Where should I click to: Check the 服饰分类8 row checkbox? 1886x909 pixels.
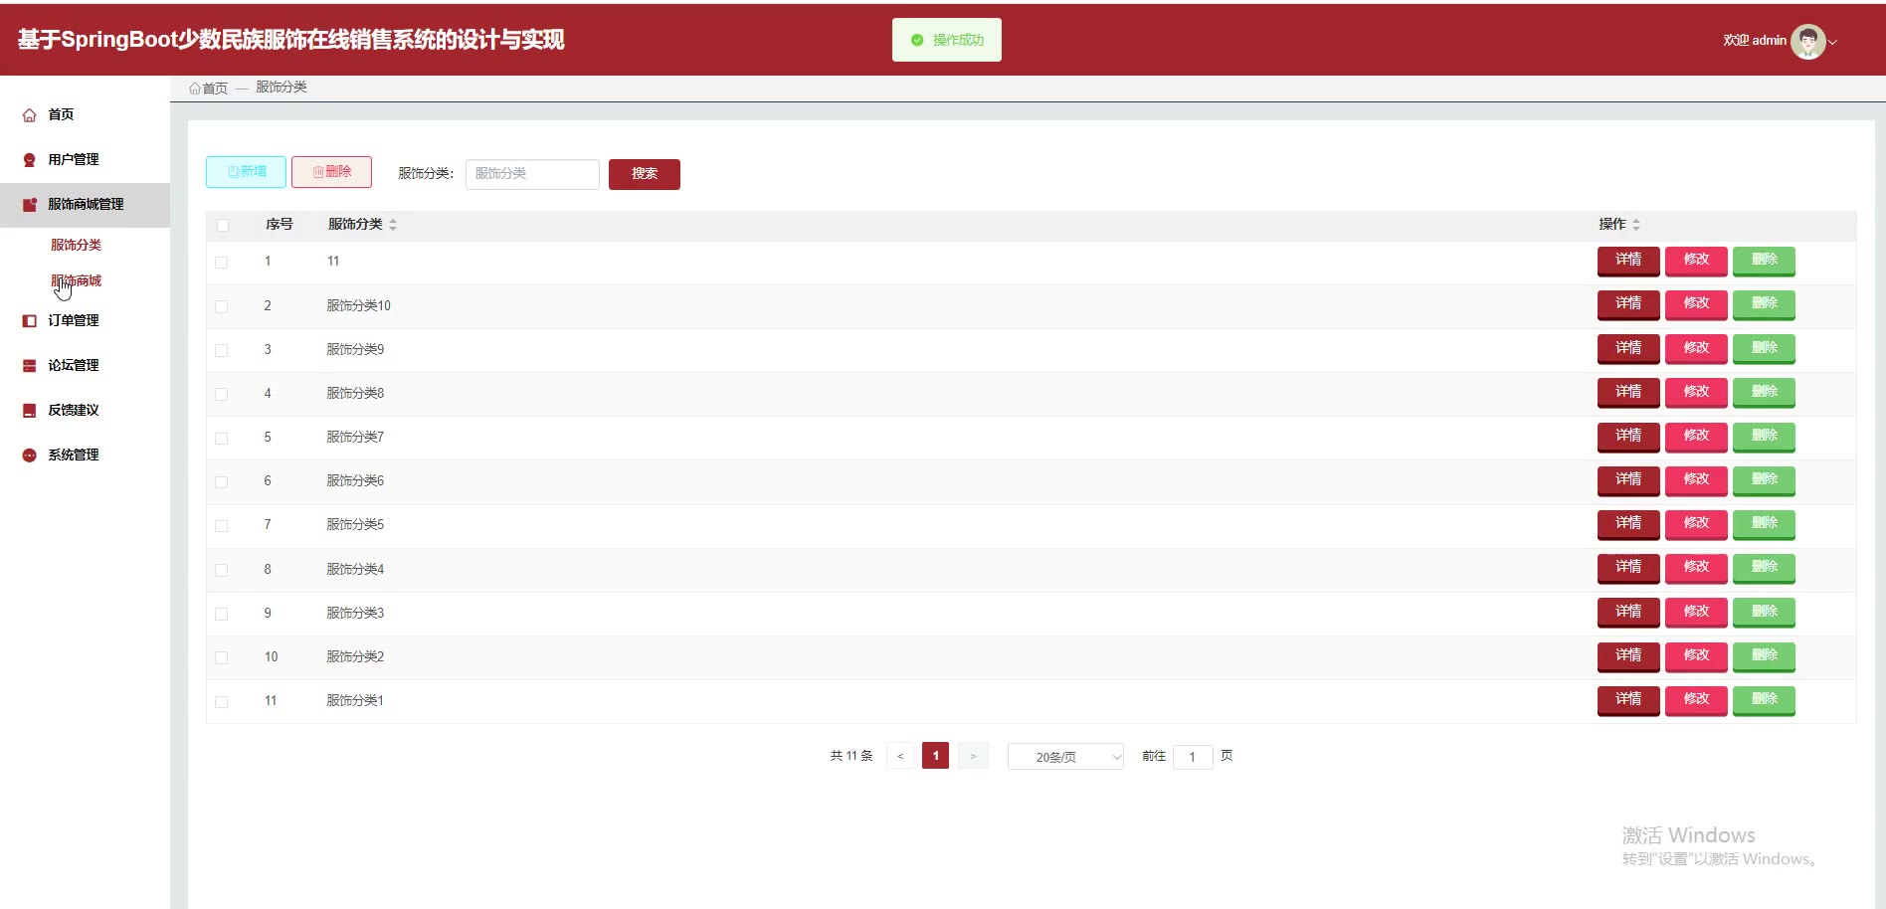coord(222,394)
